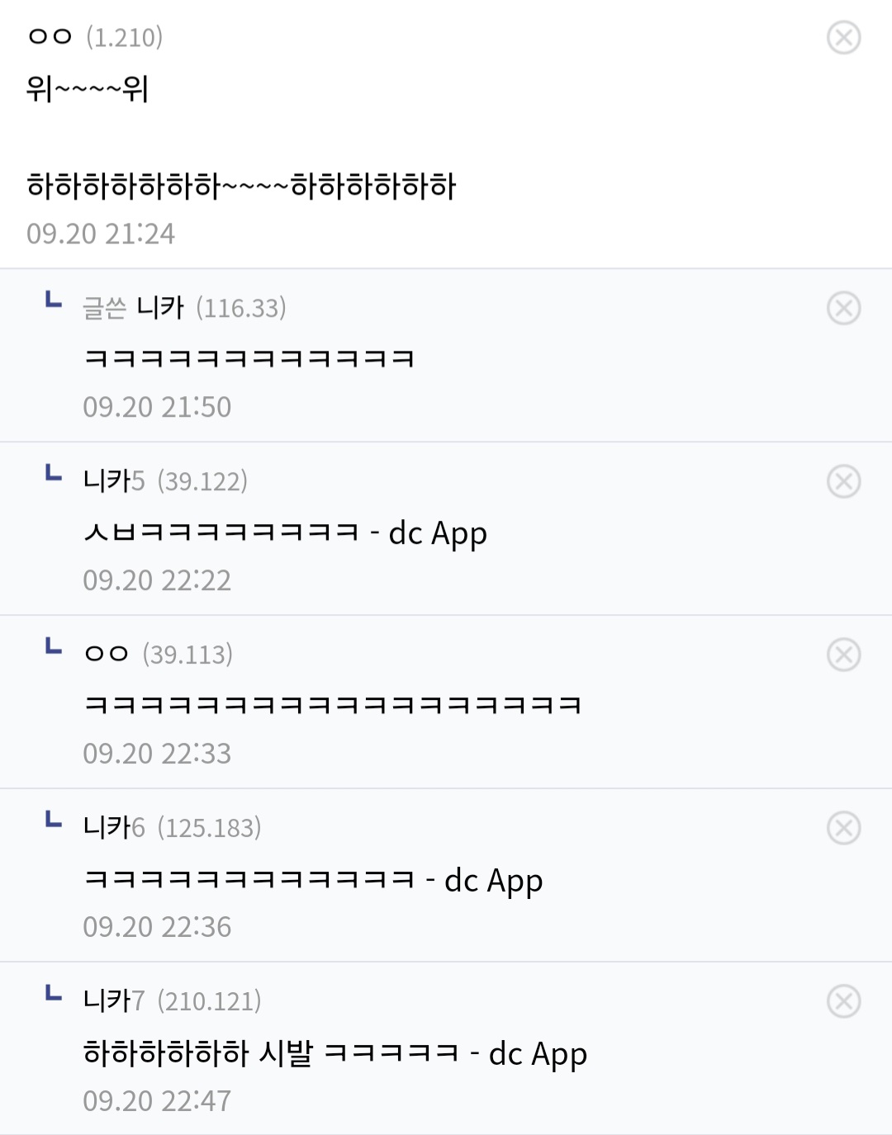892x1135 pixels.
Task: Remove the 니카5 (39.122) reply
Action: tap(843, 481)
